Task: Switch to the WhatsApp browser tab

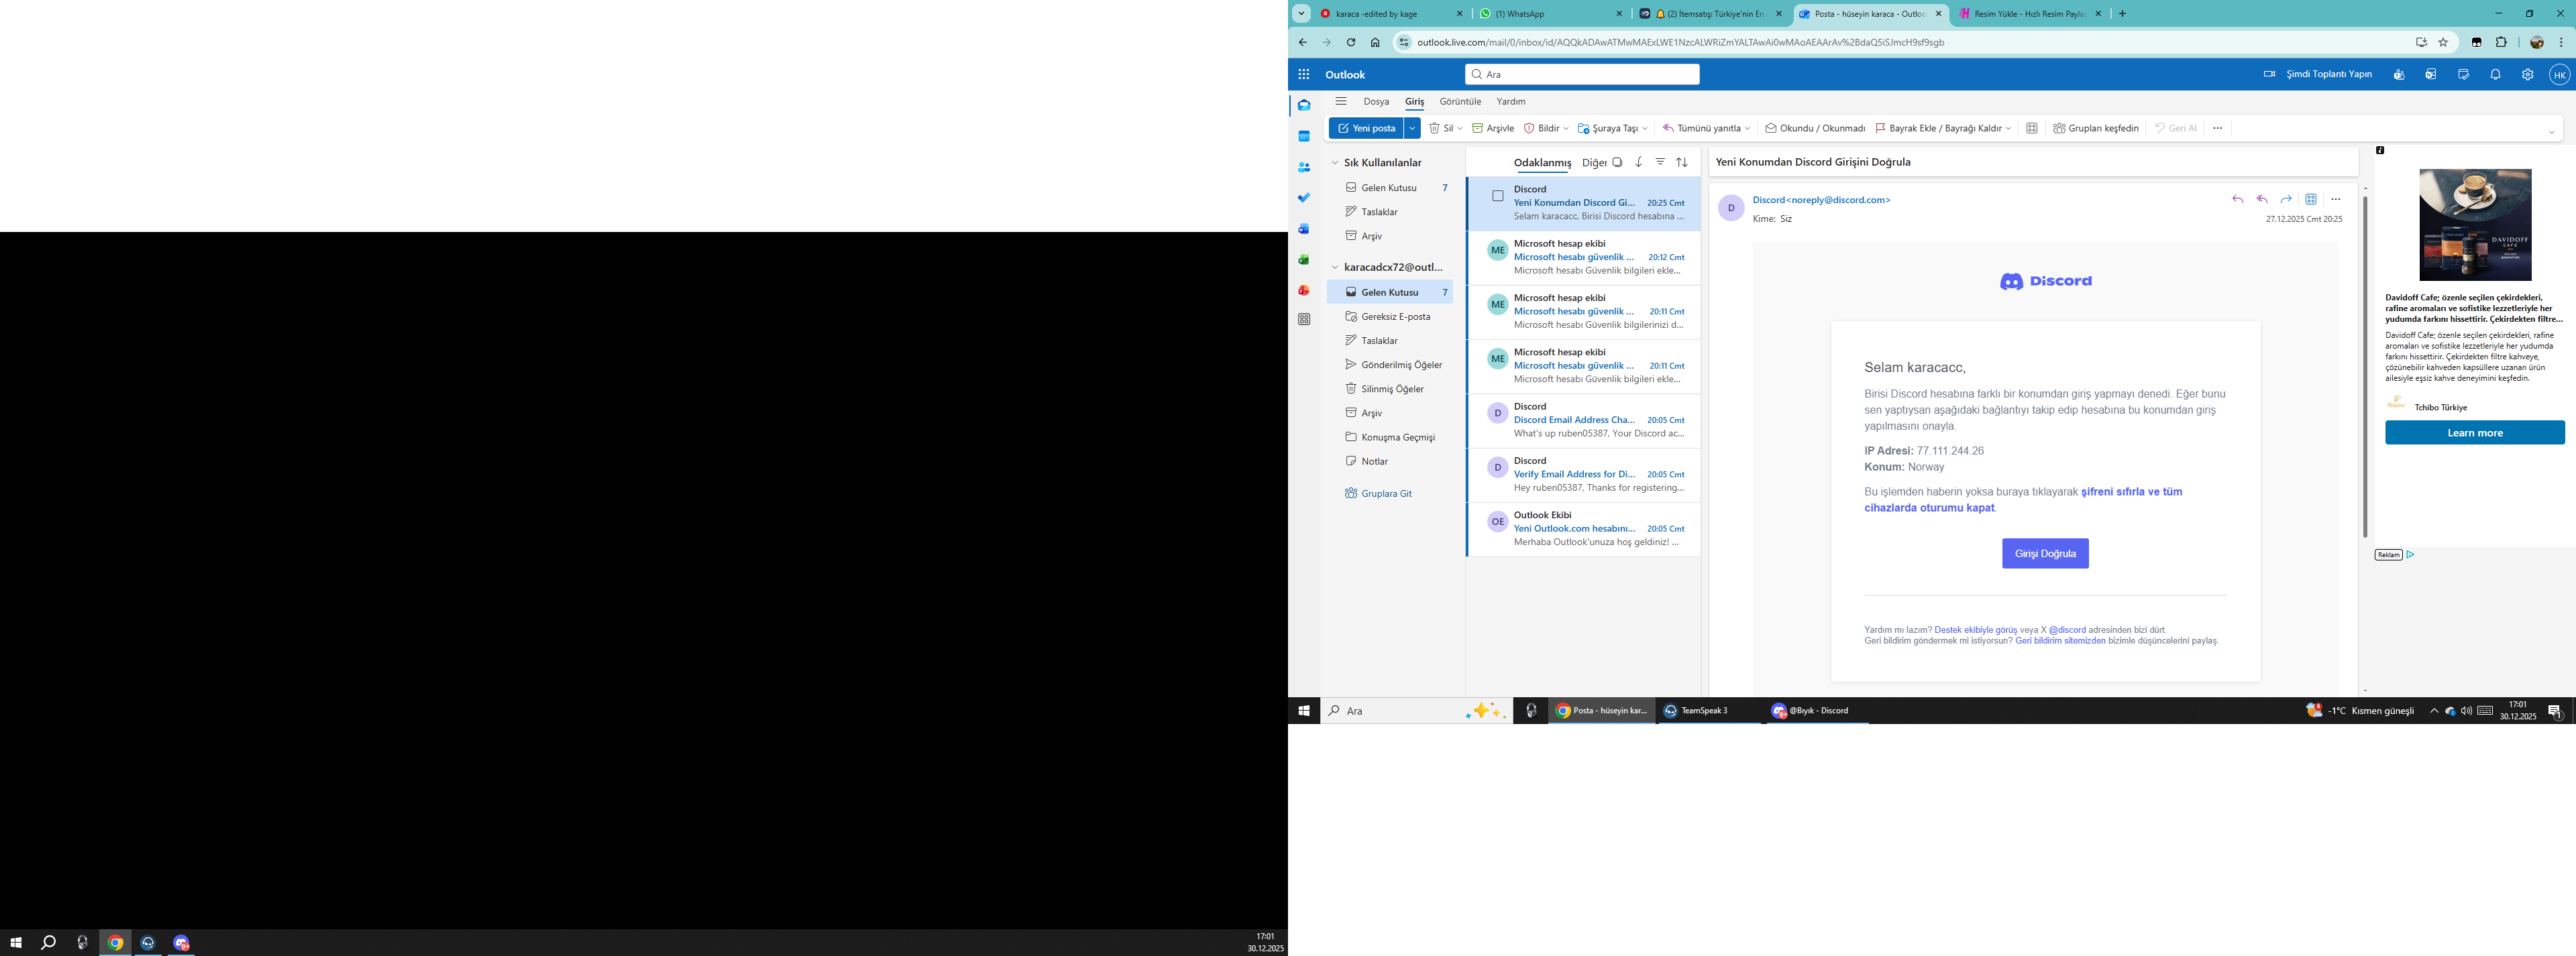Action: (x=1549, y=14)
